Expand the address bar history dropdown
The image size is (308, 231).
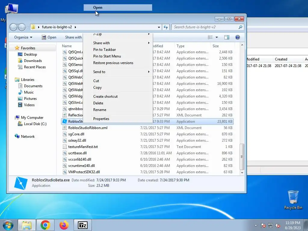click(x=159, y=27)
